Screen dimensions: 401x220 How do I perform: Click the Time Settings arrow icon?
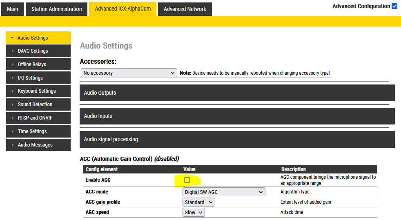click(12, 131)
